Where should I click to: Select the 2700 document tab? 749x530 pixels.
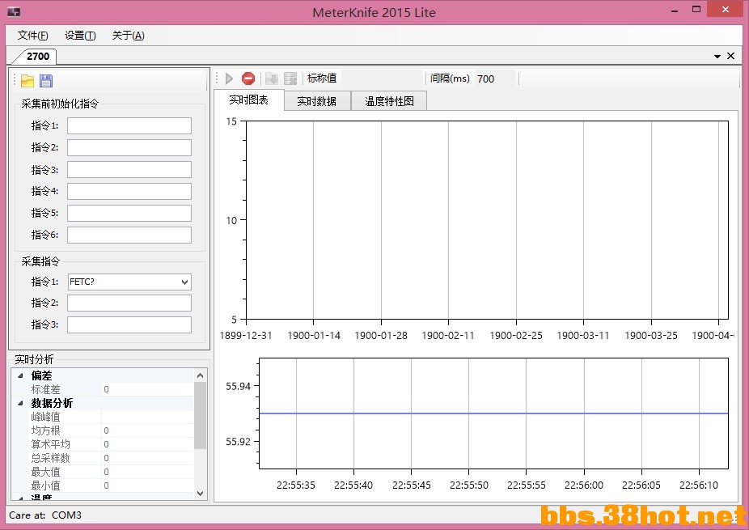pyautogui.click(x=36, y=57)
